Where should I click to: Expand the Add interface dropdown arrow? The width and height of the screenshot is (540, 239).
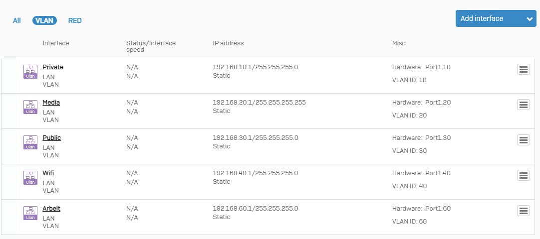tap(530, 19)
